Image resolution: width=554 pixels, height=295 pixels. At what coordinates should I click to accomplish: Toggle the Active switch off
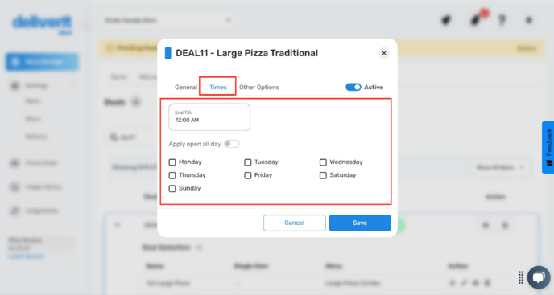[x=353, y=87]
